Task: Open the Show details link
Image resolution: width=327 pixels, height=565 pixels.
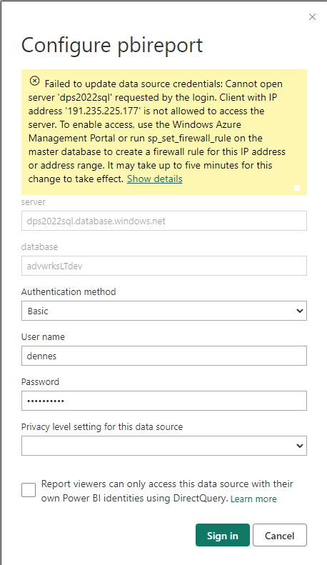Action: point(155,179)
